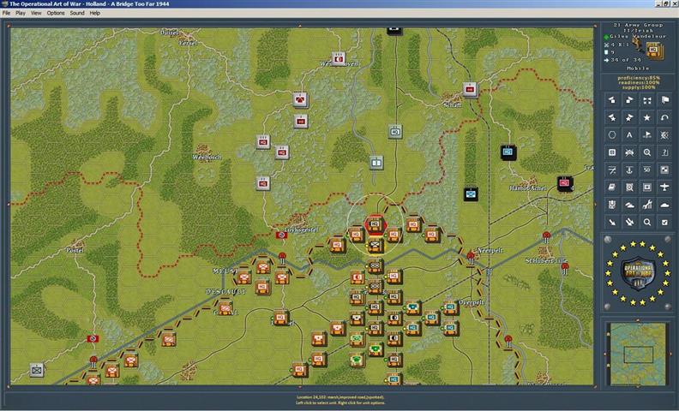679x411 pixels.
Task: Click the Location 24,102 status text
Action: (x=340, y=397)
